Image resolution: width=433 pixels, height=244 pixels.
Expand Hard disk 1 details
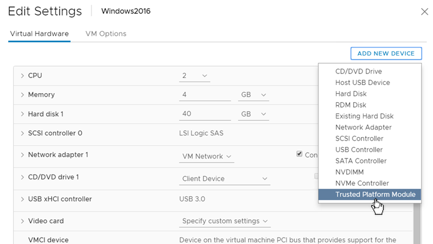22,114
